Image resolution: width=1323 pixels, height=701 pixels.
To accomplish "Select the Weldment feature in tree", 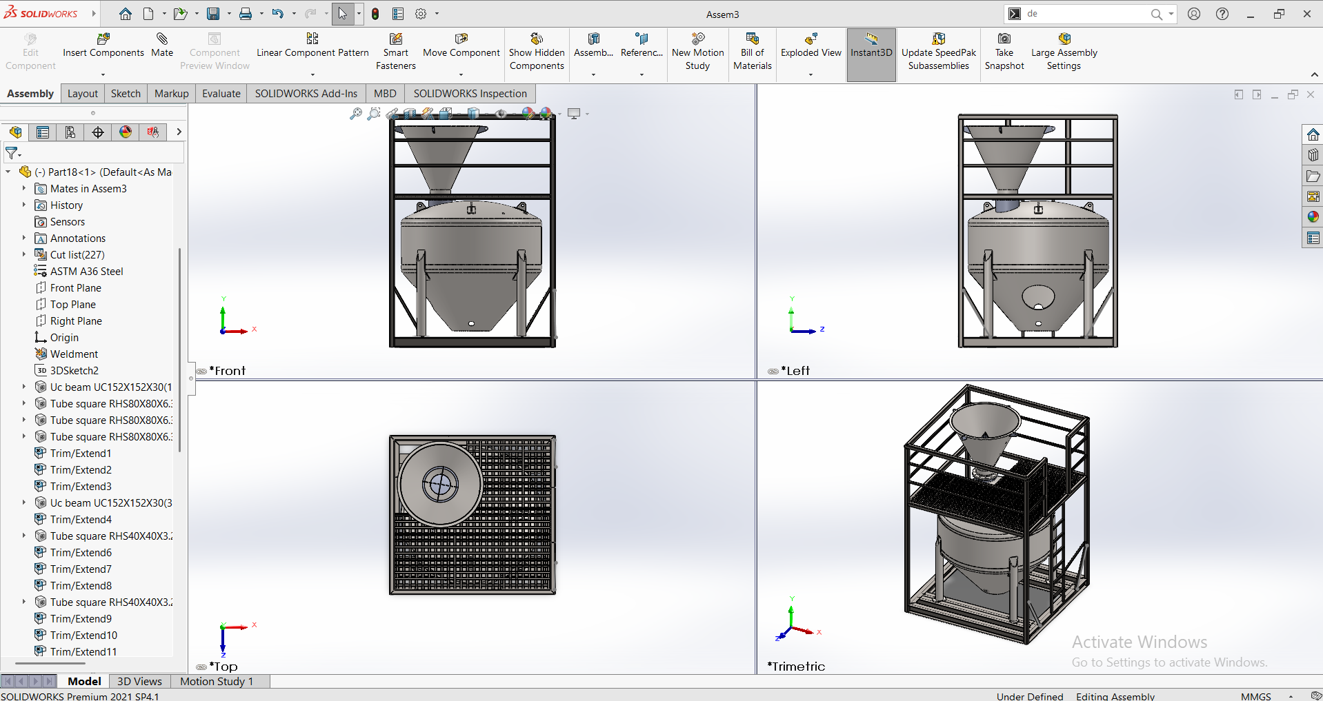I will click(74, 354).
